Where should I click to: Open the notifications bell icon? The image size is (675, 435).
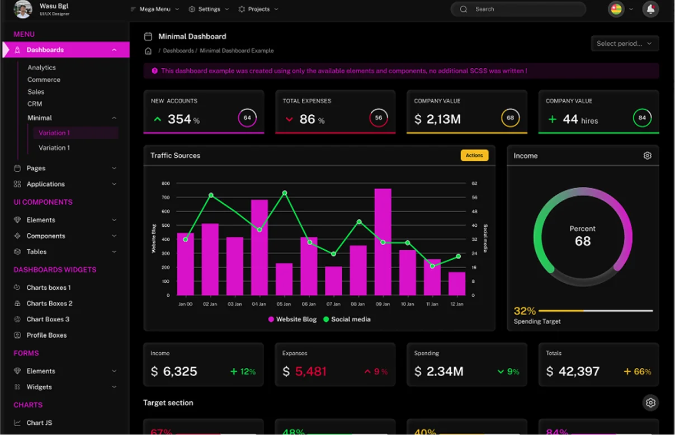tap(650, 9)
